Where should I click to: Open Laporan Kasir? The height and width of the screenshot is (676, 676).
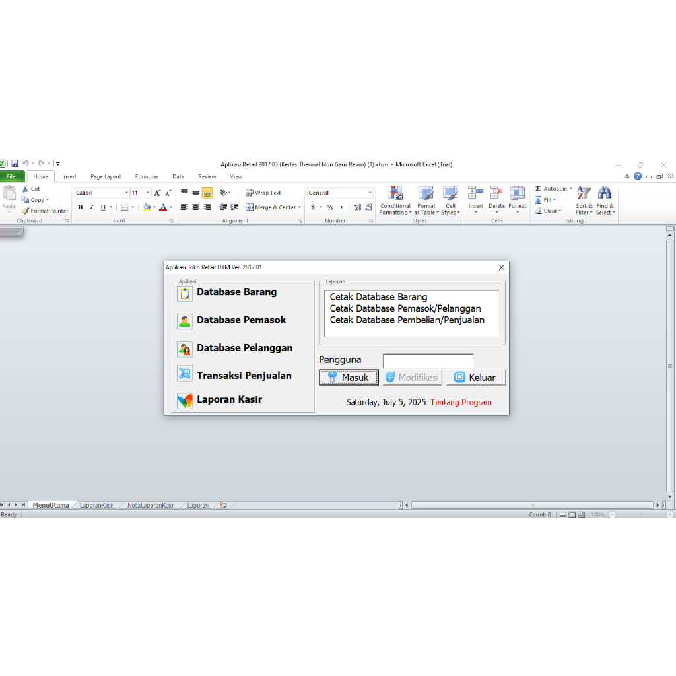(x=228, y=399)
